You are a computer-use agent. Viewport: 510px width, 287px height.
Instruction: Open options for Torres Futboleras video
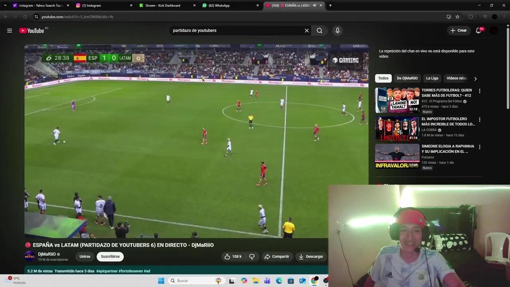coord(479,91)
